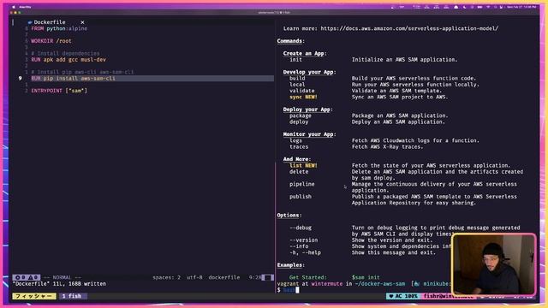Click the 'Create an App:' heading
The width and height of the screenshot is (548, 308).
pyautogui.click(x=305, y=53)
